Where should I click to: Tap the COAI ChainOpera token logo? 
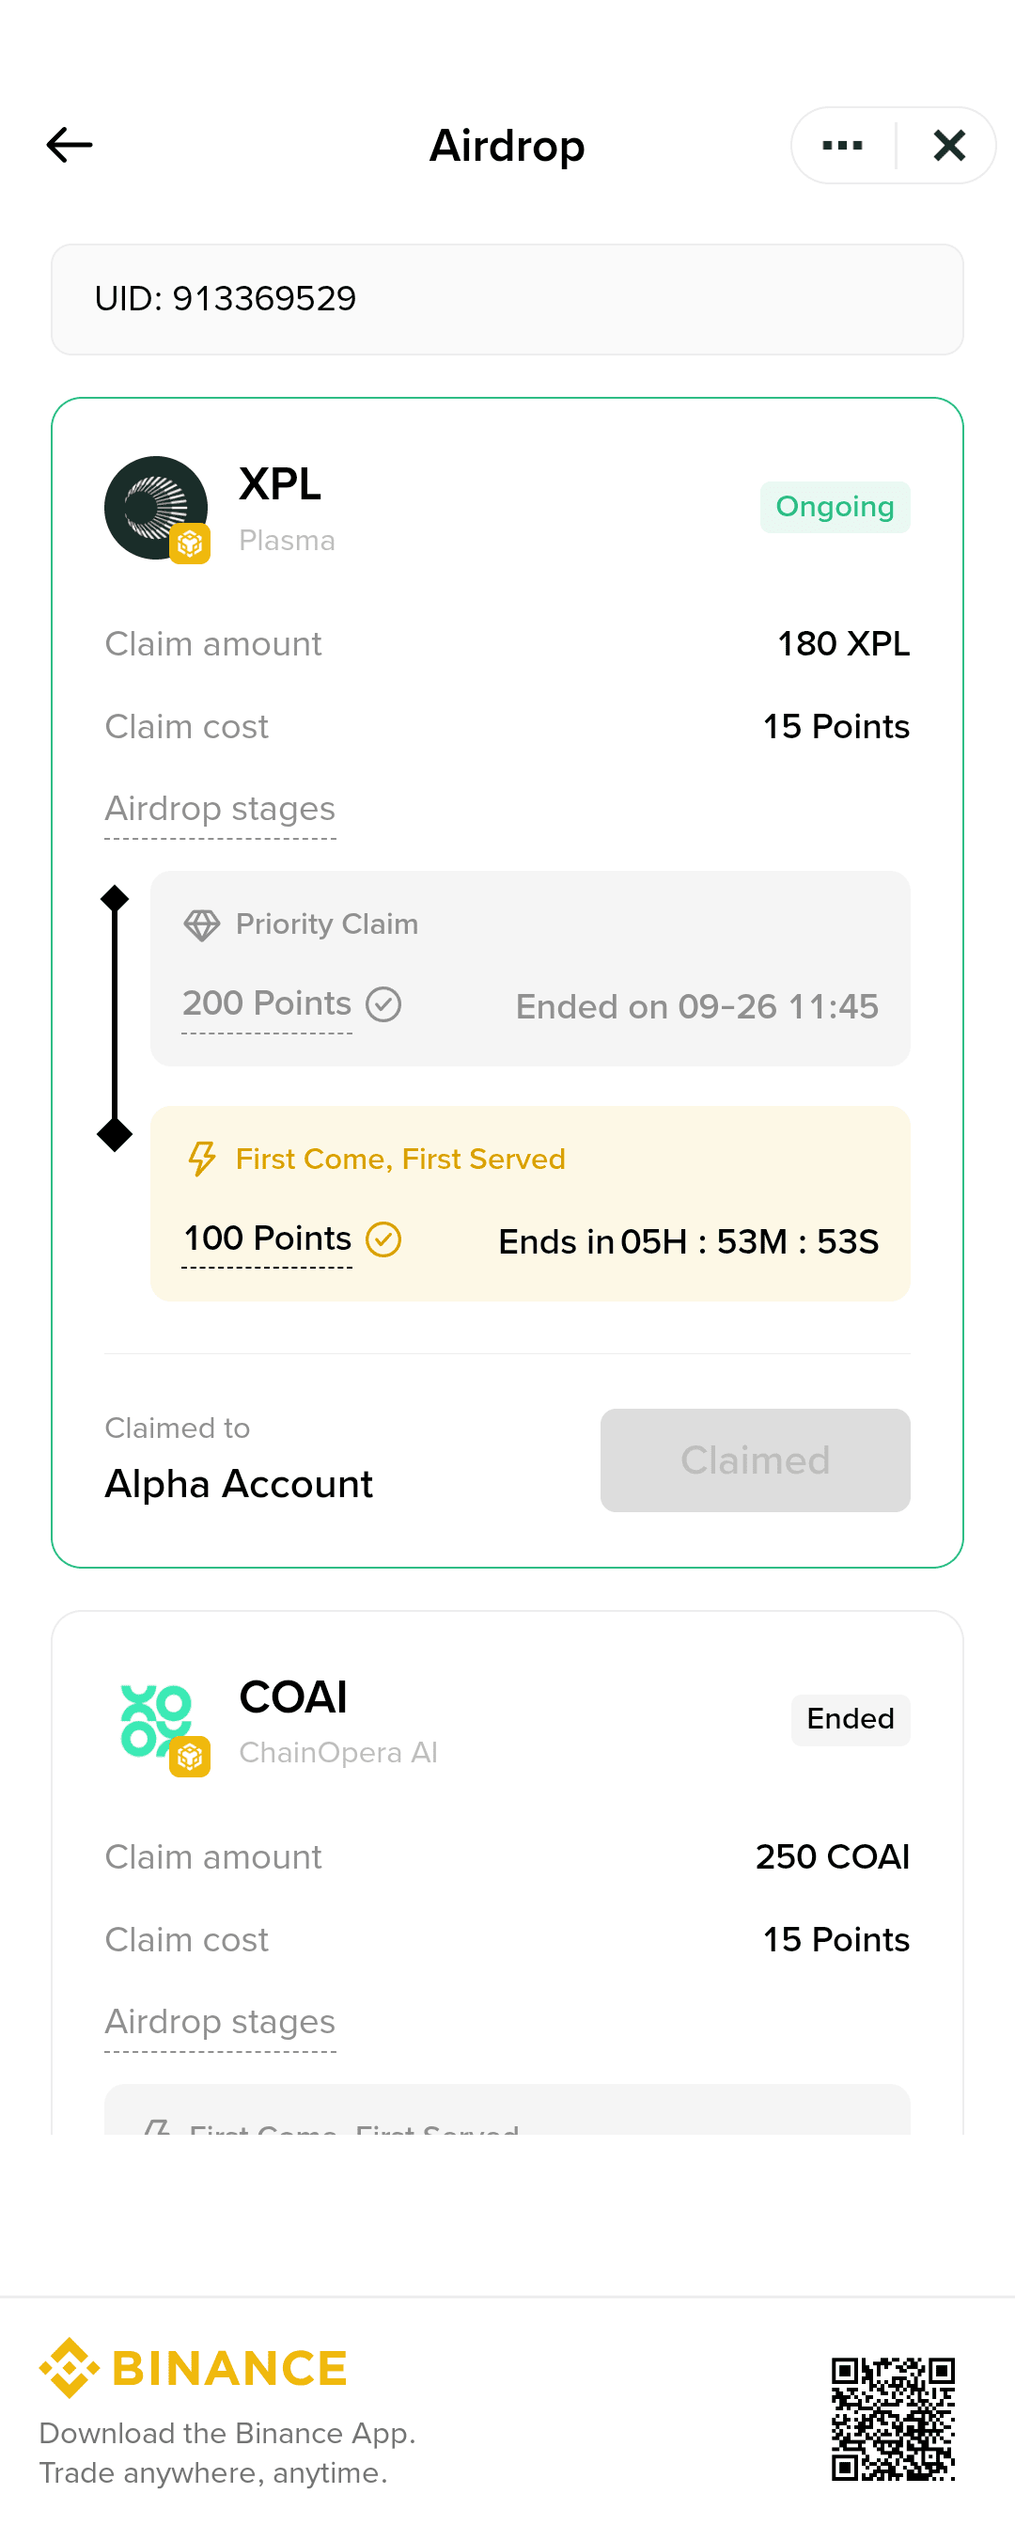pos(157,1721)
